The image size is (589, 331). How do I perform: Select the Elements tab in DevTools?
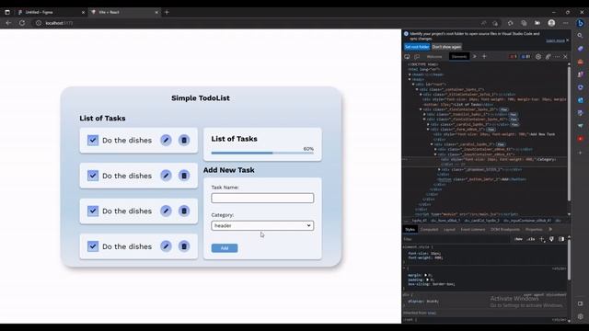click(459, 57)
